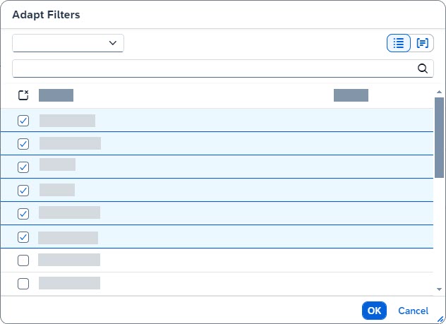Uncheck the third filter checkbox
446x324 pixels.
[23, 167]
